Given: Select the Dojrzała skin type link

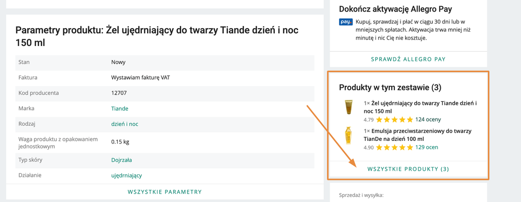Looking at the screenshot, I should point(122,160).
